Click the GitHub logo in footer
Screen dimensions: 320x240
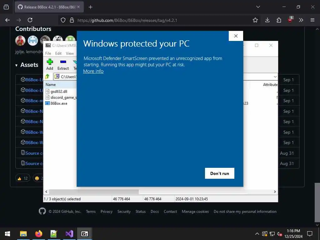coord(42,211)
